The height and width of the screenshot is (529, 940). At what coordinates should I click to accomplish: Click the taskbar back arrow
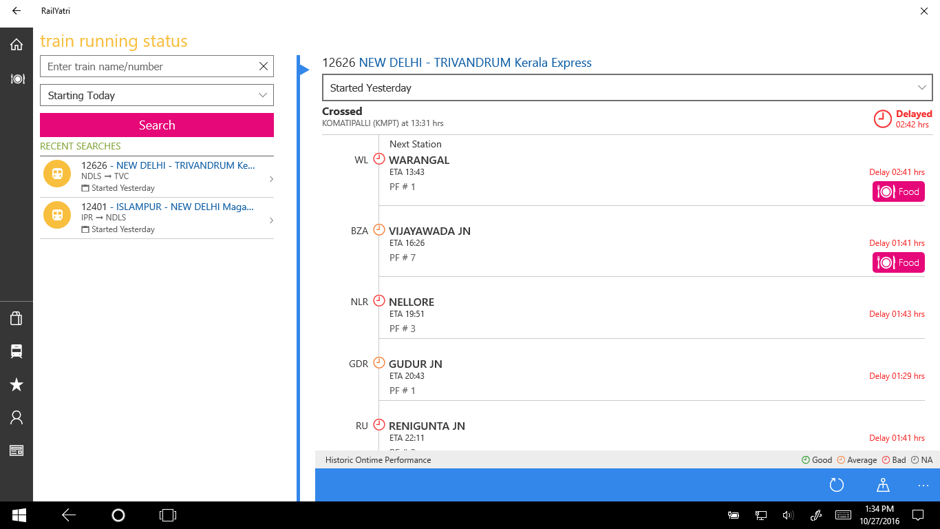[x=68, y=515]
